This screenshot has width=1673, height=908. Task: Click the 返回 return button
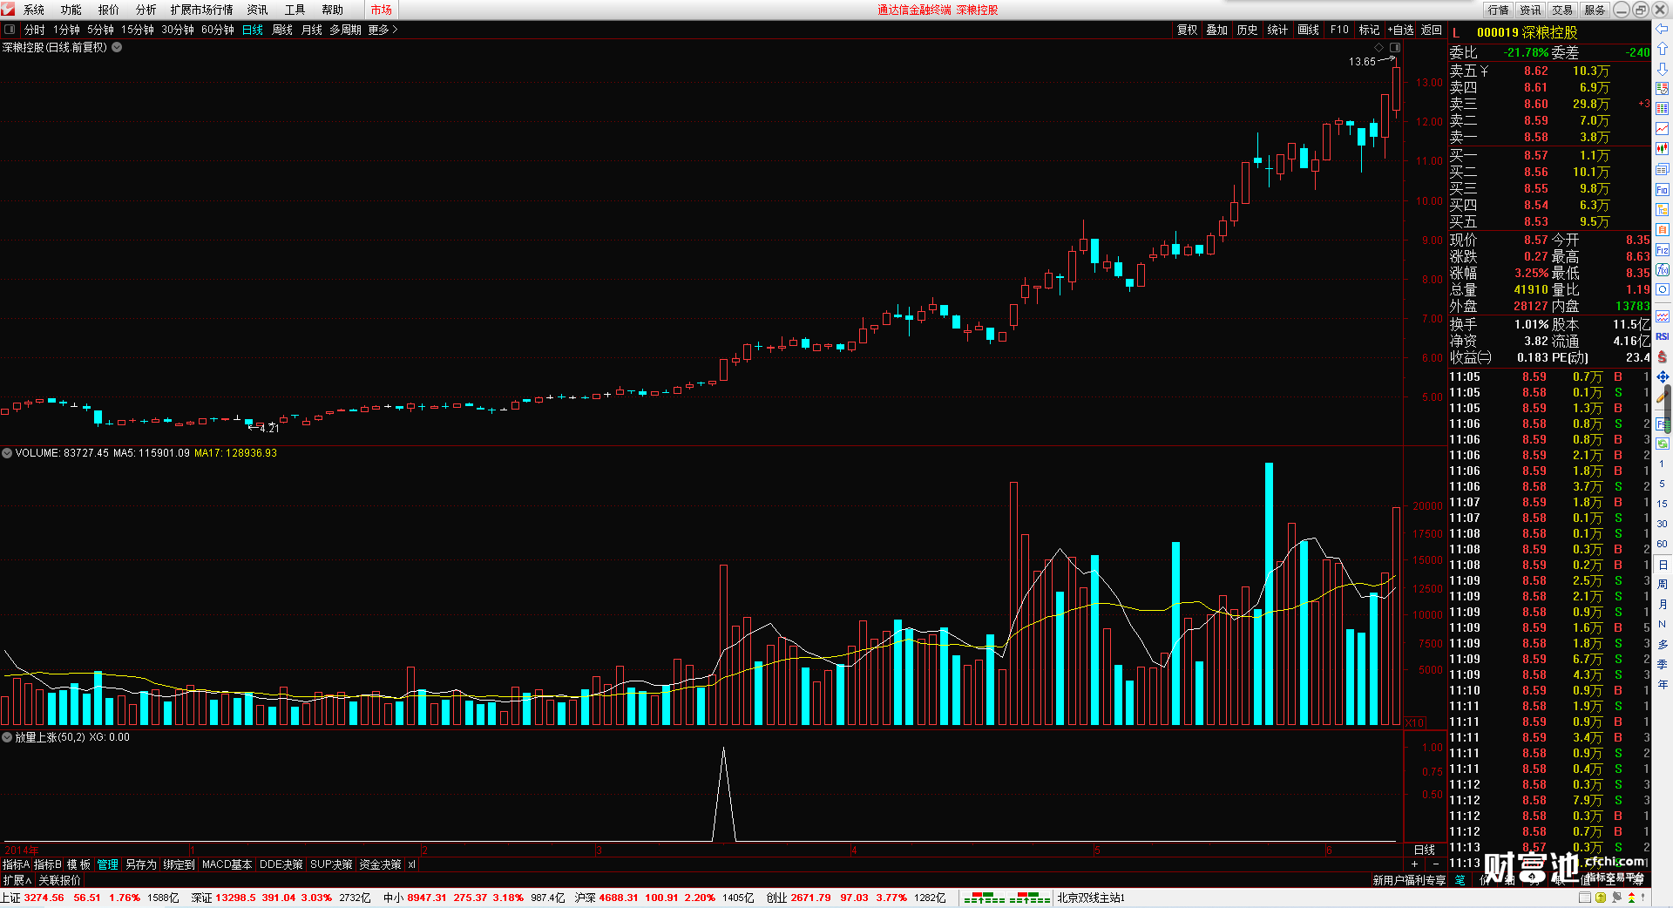tap(1432, 30)
